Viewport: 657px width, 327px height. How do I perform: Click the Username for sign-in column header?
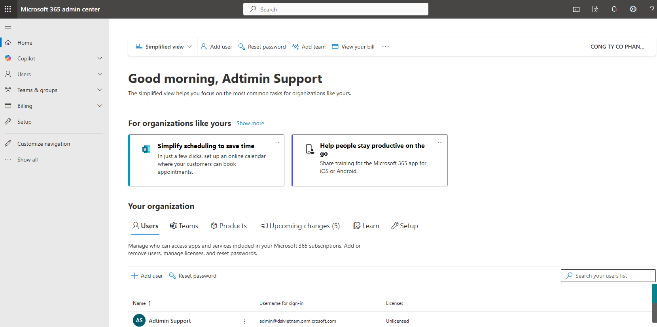[x=281, y=303]
